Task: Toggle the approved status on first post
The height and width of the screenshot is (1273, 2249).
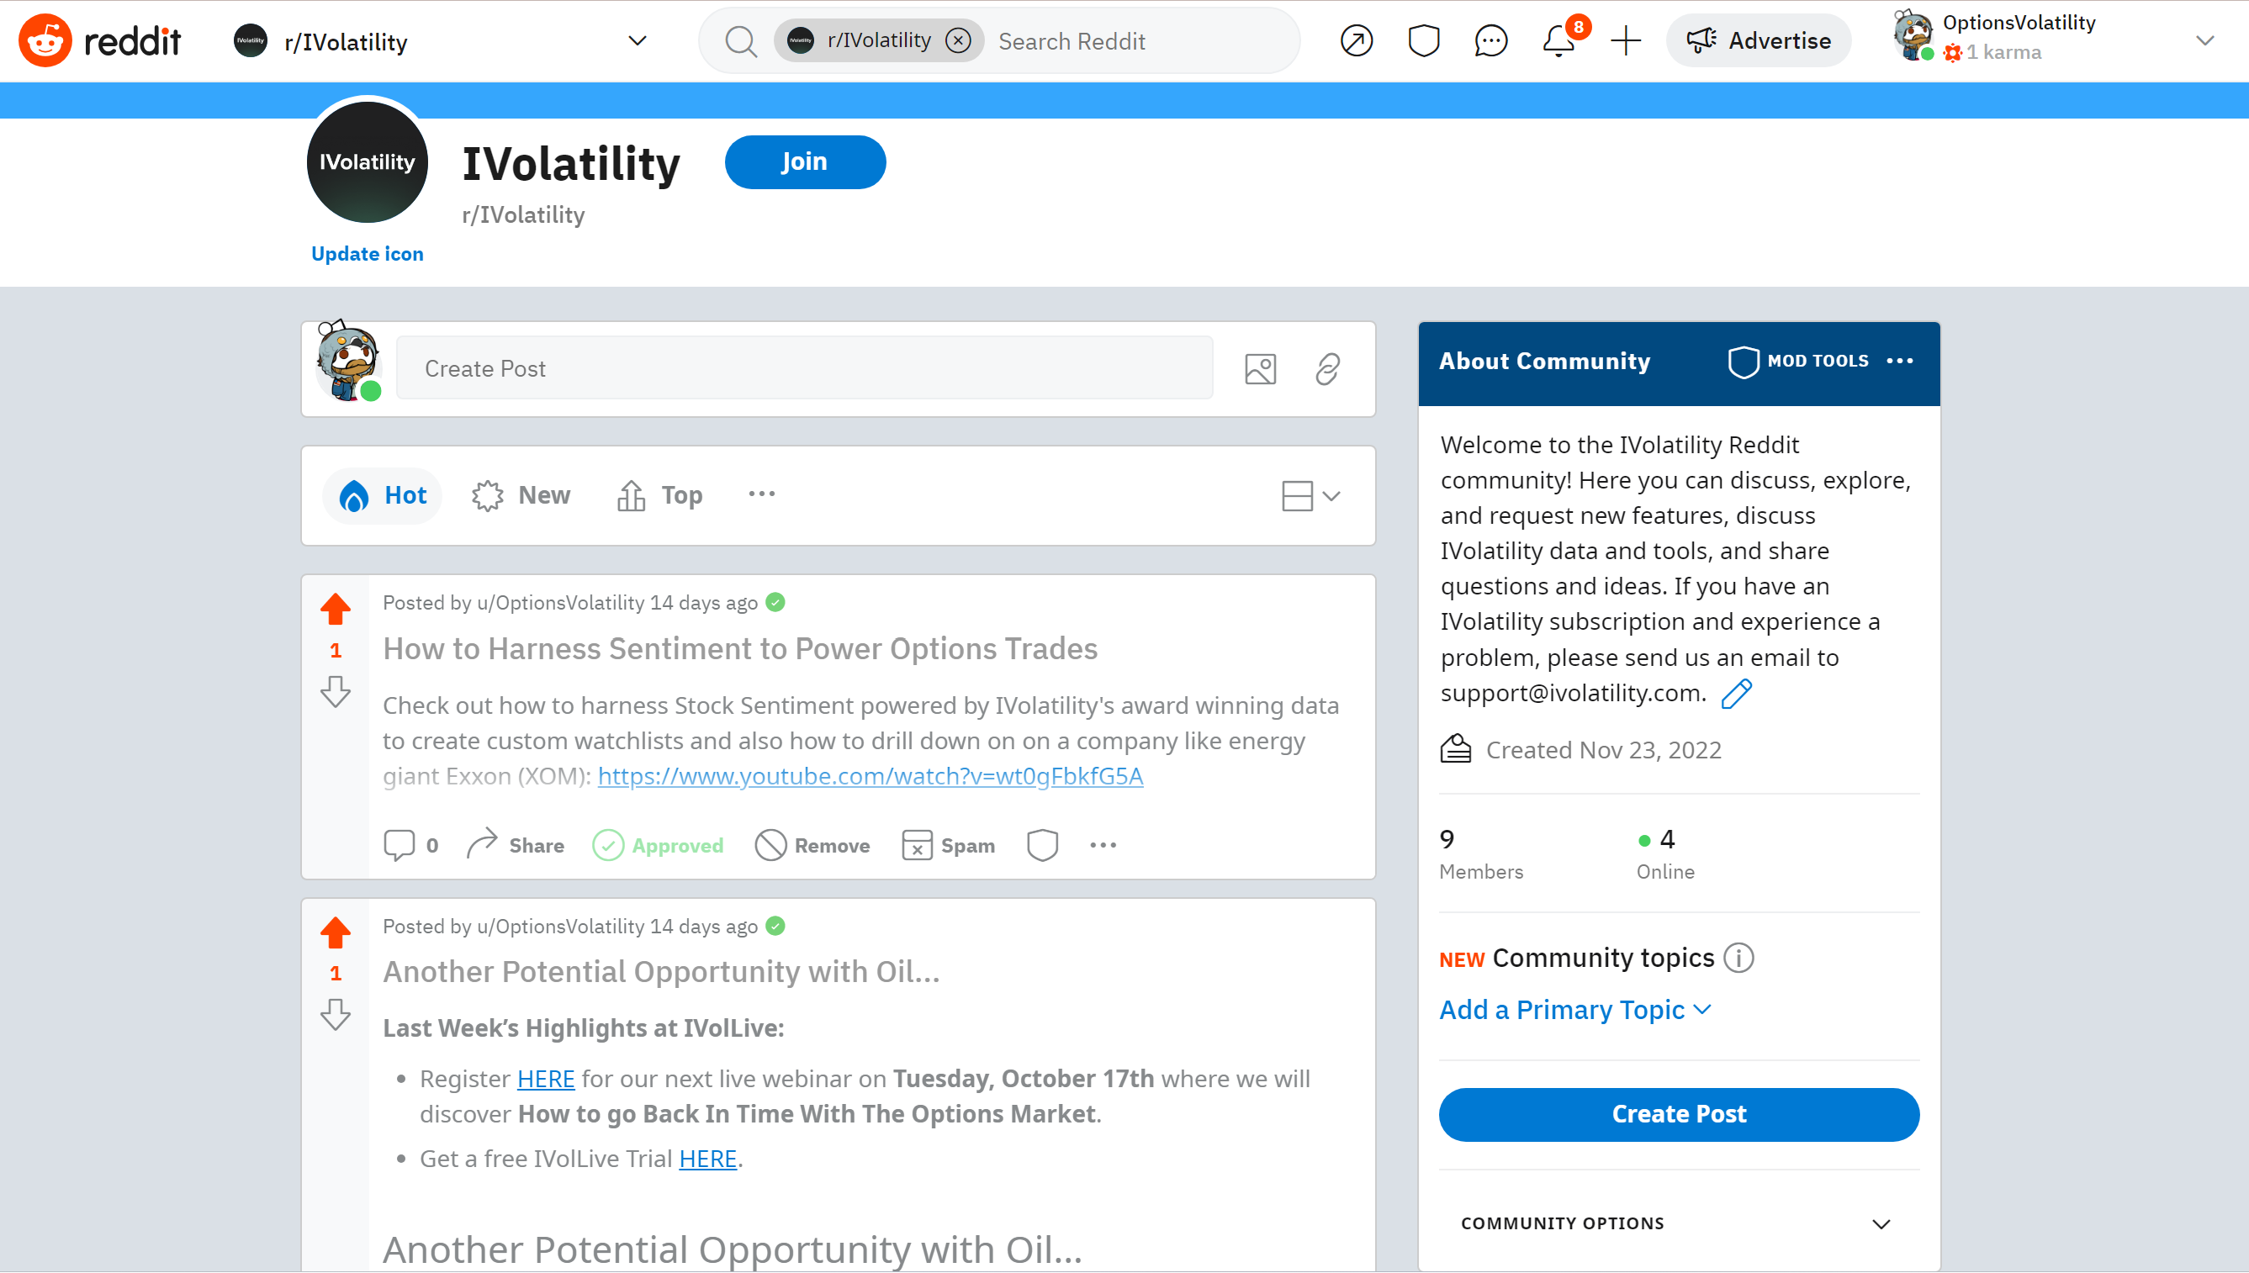Action: pyautogui.click(x=659, y=845)
